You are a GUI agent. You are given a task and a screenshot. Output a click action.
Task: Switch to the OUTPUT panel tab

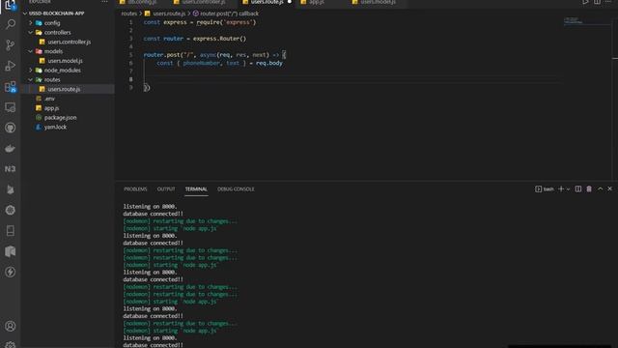tap(166, 189)
